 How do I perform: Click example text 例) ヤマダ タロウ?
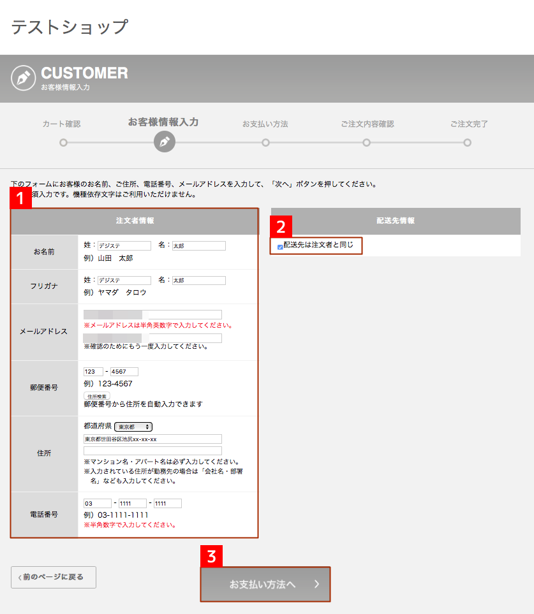coord(115,293)
